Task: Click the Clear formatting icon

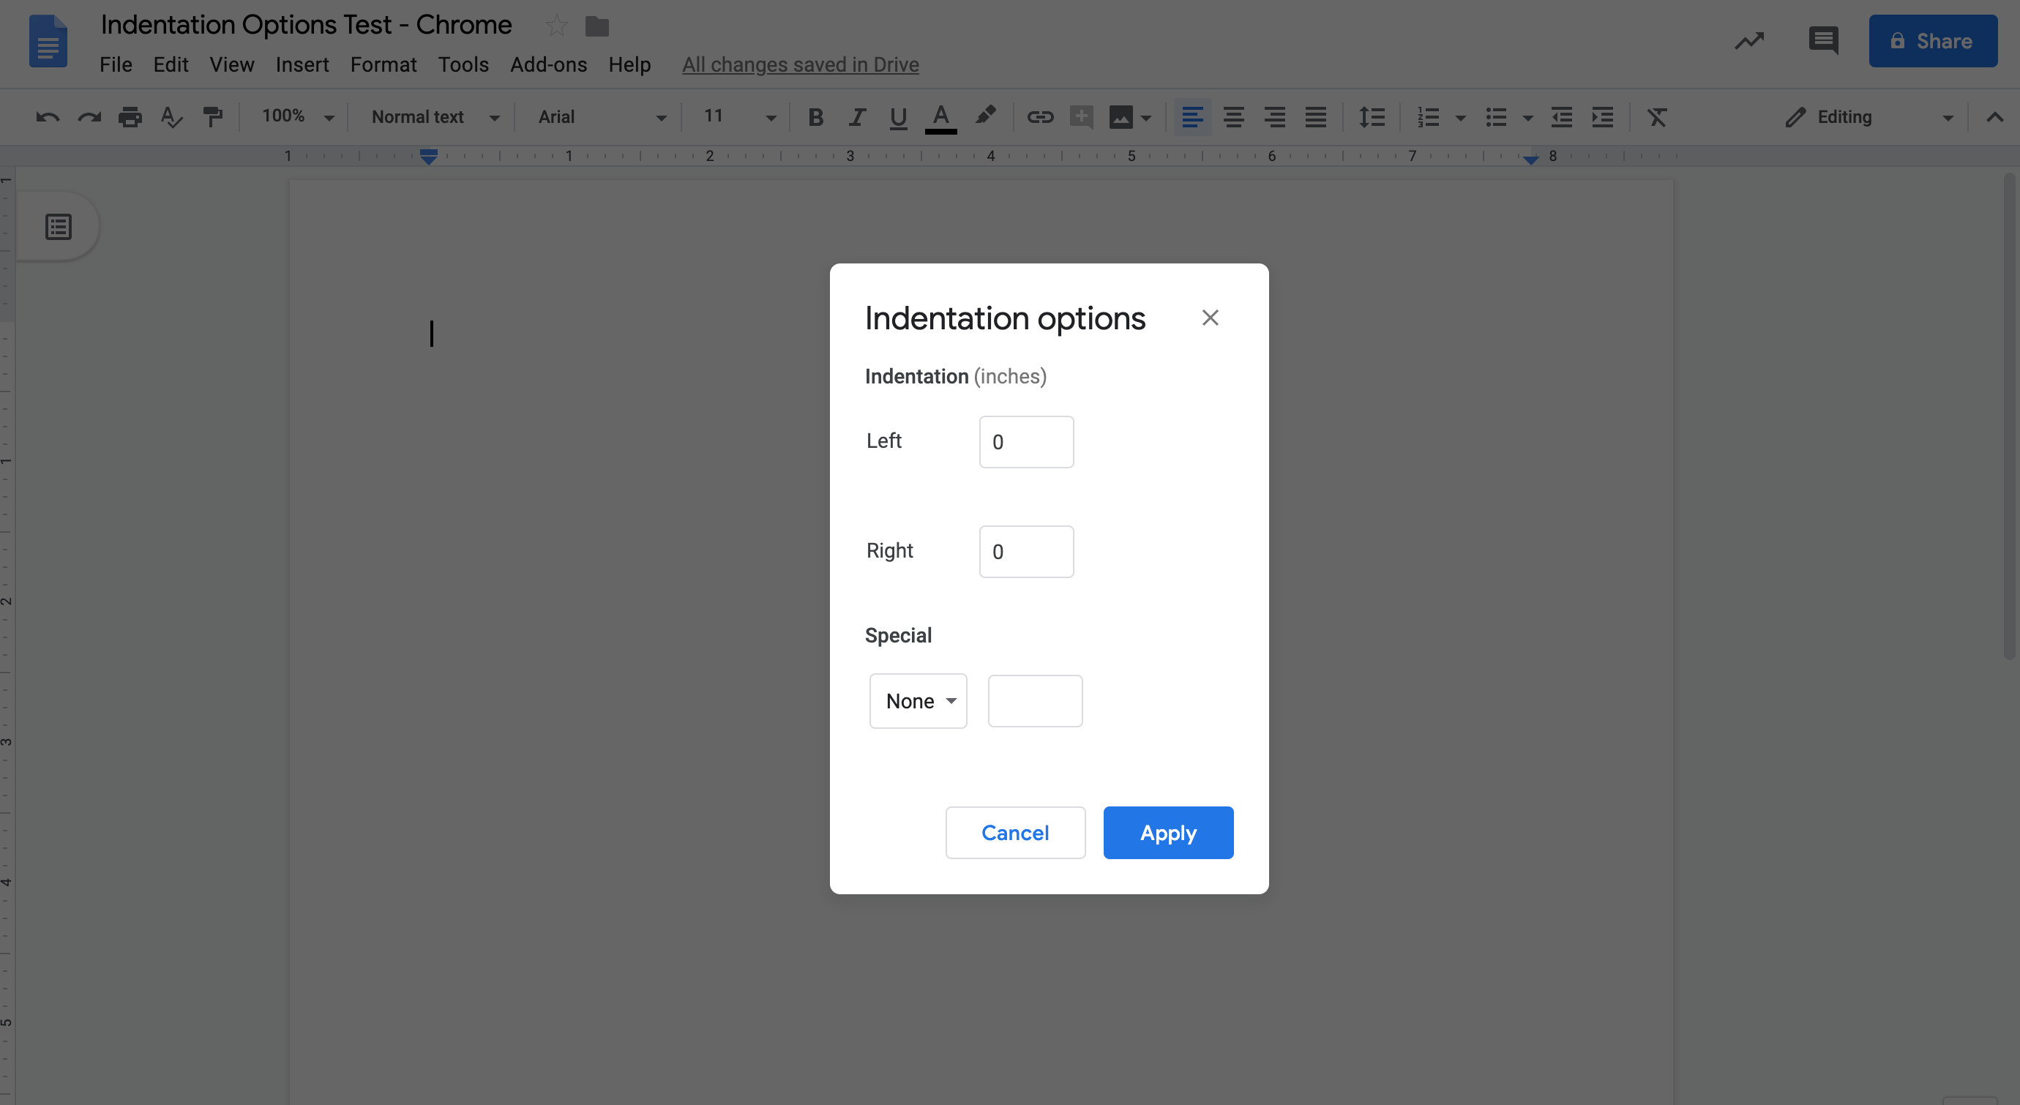Action: [1656, 118]
